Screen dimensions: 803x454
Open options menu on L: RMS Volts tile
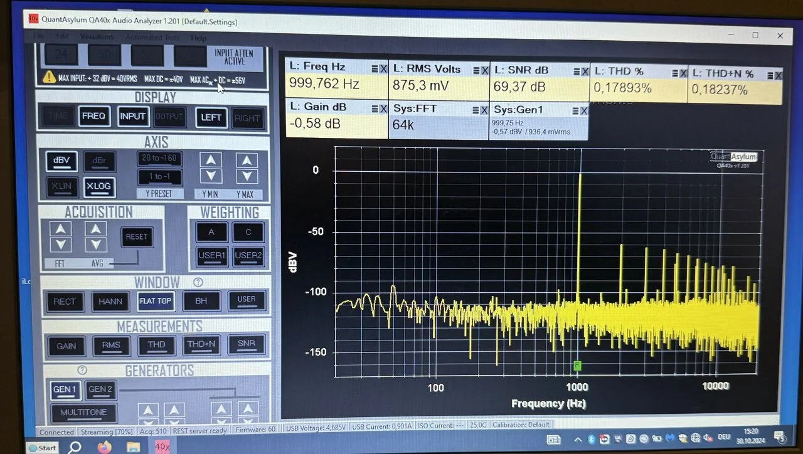(x=476, y=70)
